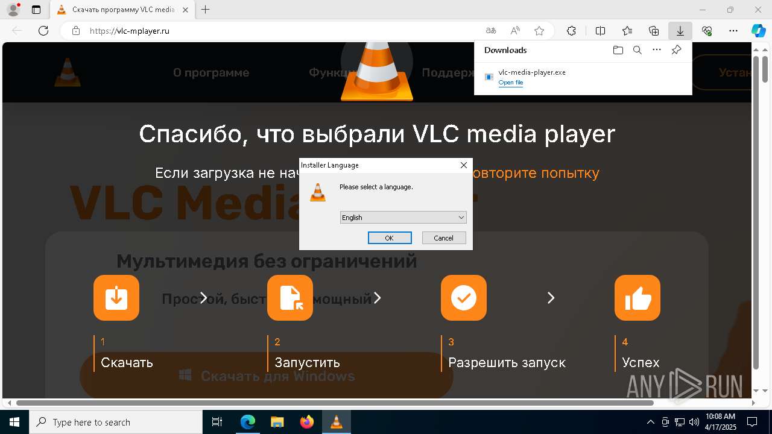
Task: Show hidden system tray icons
Action: (650, 422)
